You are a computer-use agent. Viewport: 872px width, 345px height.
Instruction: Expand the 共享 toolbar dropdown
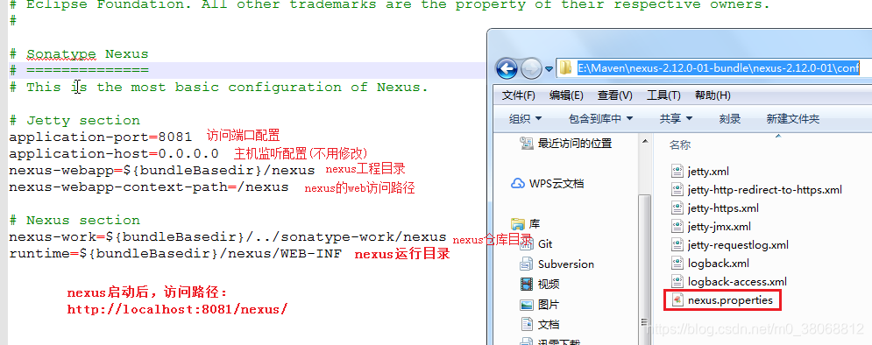[x=676, y=118]
